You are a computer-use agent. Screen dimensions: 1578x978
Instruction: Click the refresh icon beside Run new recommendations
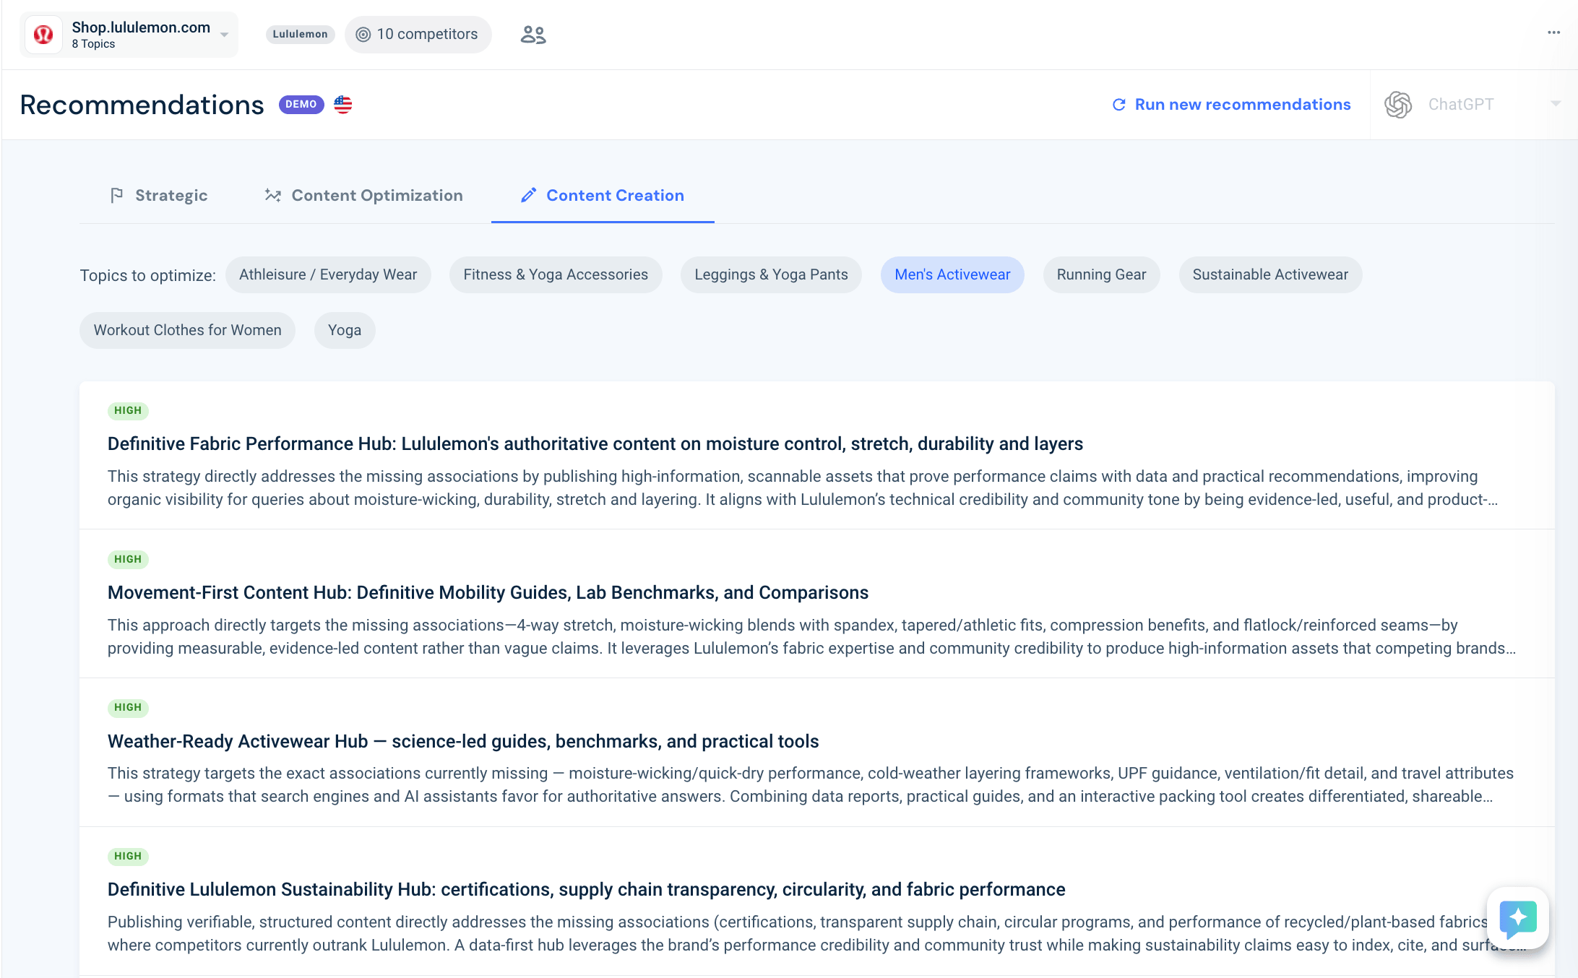pyautogui.click(x=1119, y=105)
